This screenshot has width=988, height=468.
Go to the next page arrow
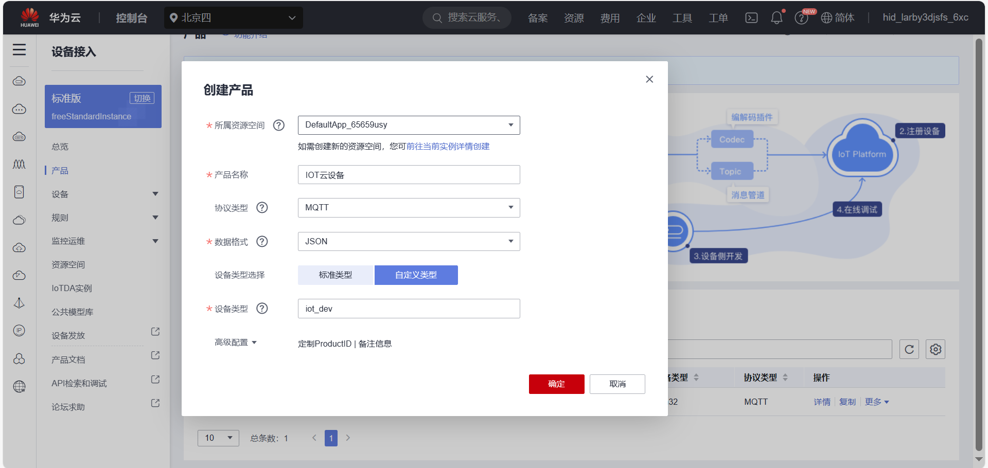(x=348, y=438)
